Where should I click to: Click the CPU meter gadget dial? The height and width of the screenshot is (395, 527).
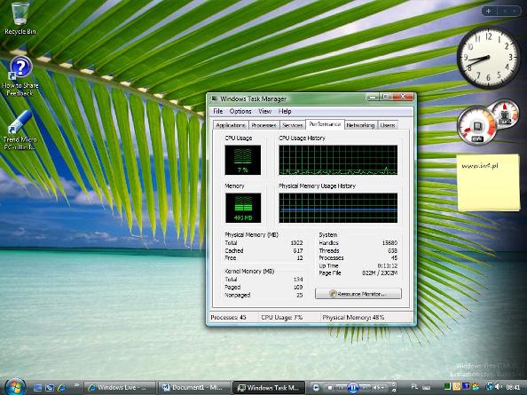click(x=477, y=125)
